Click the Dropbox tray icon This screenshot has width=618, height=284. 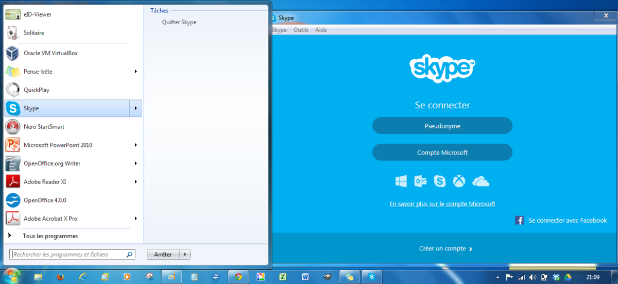coord(555,277)
